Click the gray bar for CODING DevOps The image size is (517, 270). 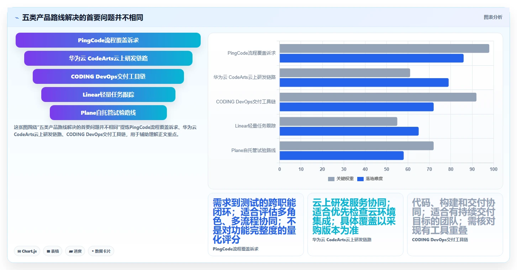[x=378, y=97]
